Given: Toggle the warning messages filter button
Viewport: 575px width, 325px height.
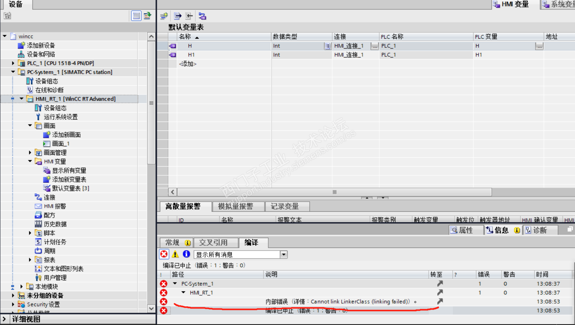Looking at the screenshot, I should (x=175, y=254).
